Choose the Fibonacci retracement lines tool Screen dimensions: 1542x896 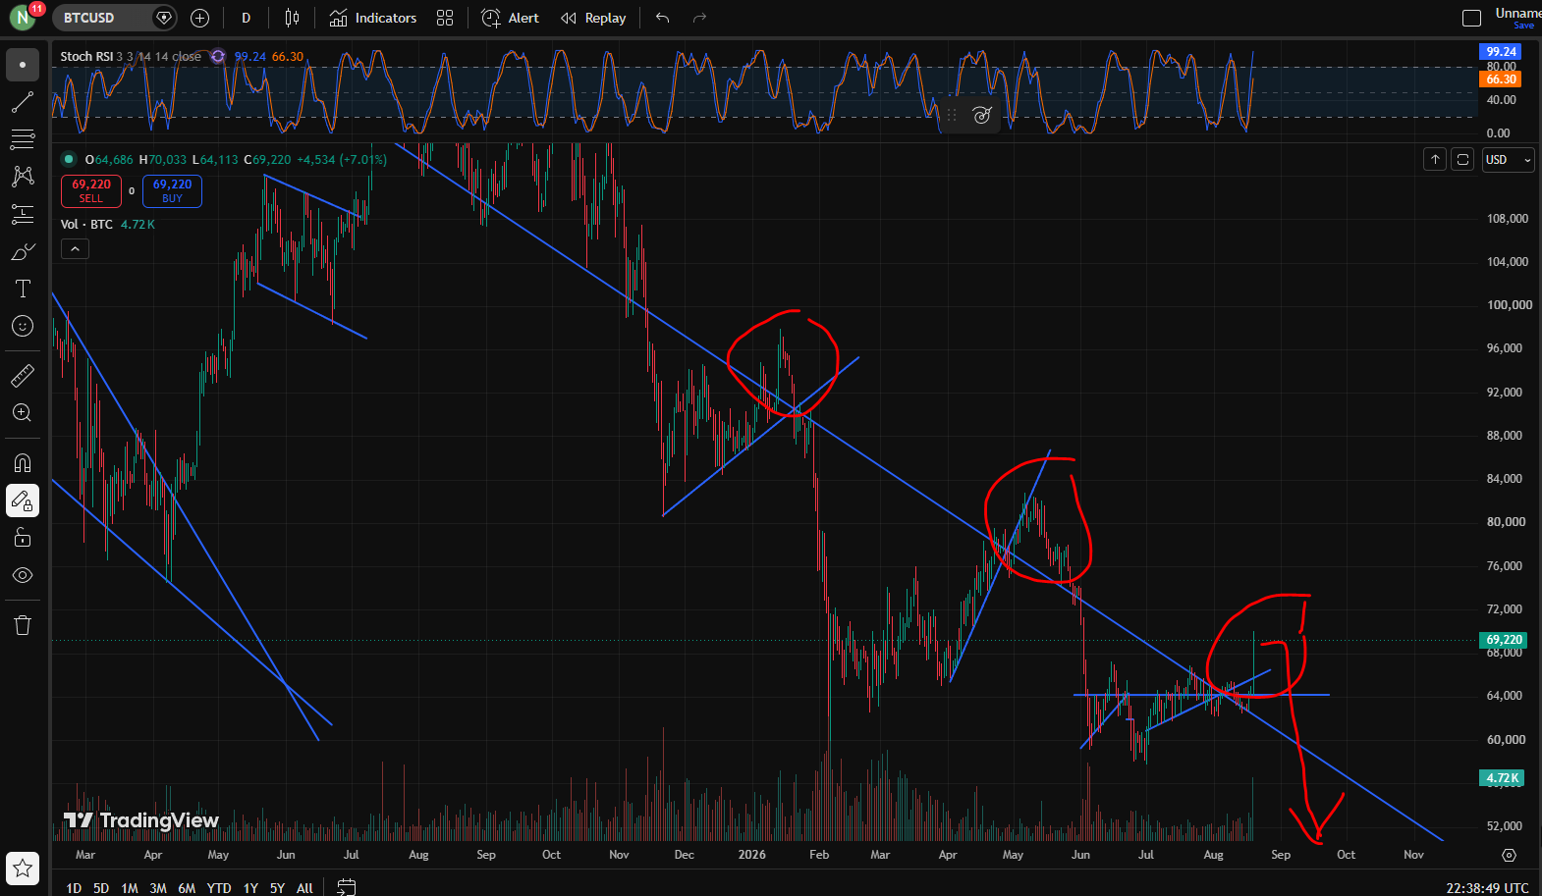pos(23,139)
